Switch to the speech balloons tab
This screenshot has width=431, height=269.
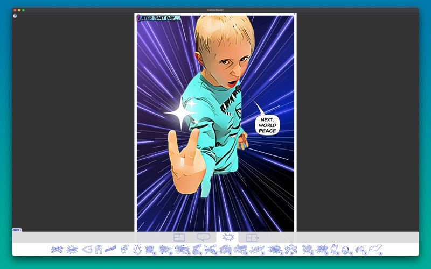(x=204, y=237)
